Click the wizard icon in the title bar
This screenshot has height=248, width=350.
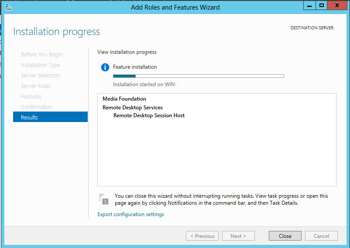click(9, 7)
